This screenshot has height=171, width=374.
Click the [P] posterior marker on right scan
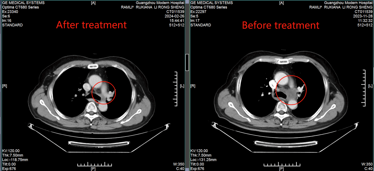point(281,169)
